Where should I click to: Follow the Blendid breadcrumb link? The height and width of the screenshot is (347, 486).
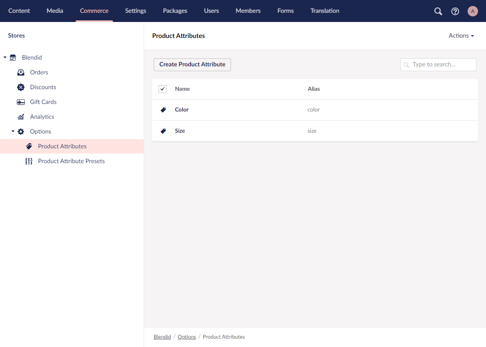pyautogui.click(x=162, y=337)
